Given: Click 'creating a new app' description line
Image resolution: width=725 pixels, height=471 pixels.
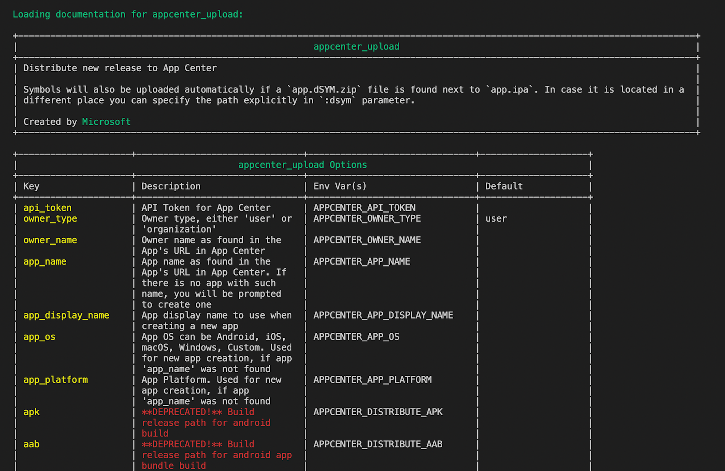Looking at the screenshot, I should [190, 326].
